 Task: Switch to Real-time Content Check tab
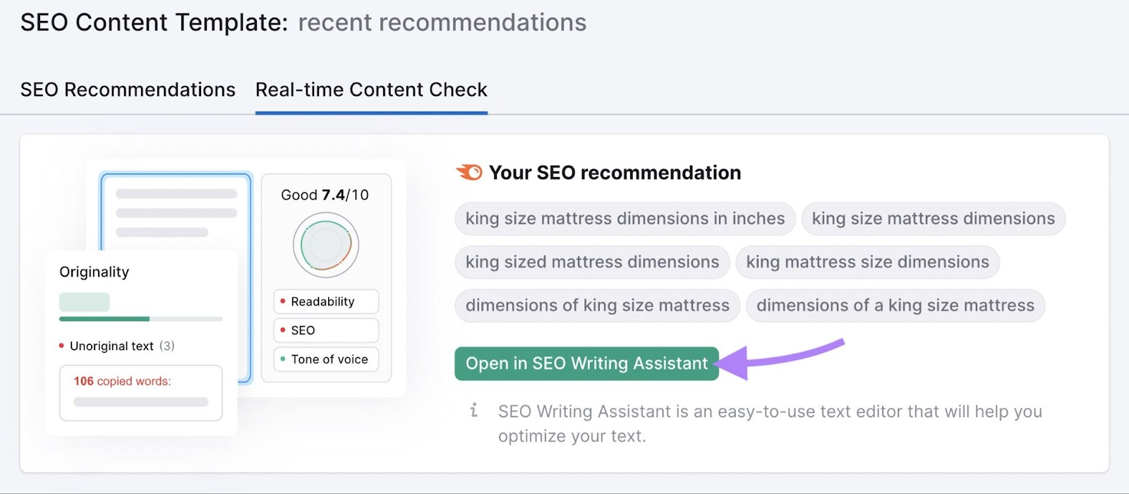click(x=371, y=90)
